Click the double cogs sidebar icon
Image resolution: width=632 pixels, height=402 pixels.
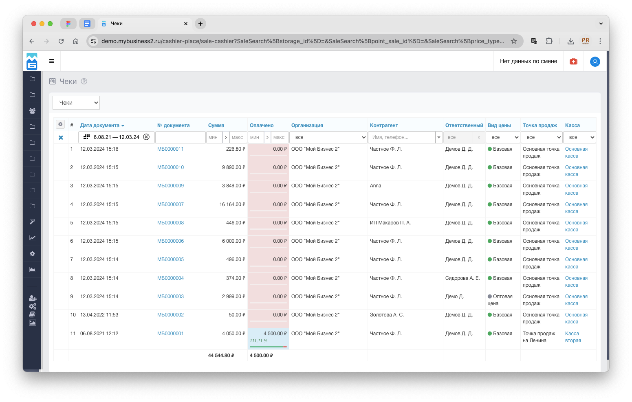tap(33, 306)
